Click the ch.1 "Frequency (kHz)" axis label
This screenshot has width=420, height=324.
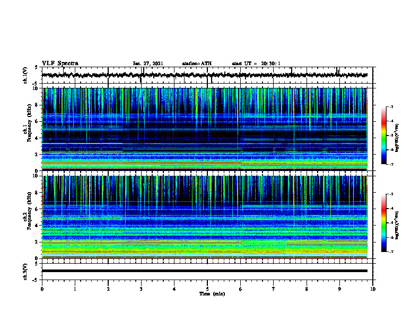pyautogui.click(x=29, y=123)
